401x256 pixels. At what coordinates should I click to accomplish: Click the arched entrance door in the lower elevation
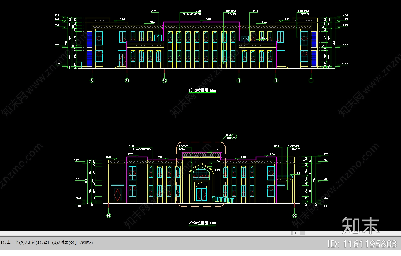pyautogui.click(x=201, y=194)
